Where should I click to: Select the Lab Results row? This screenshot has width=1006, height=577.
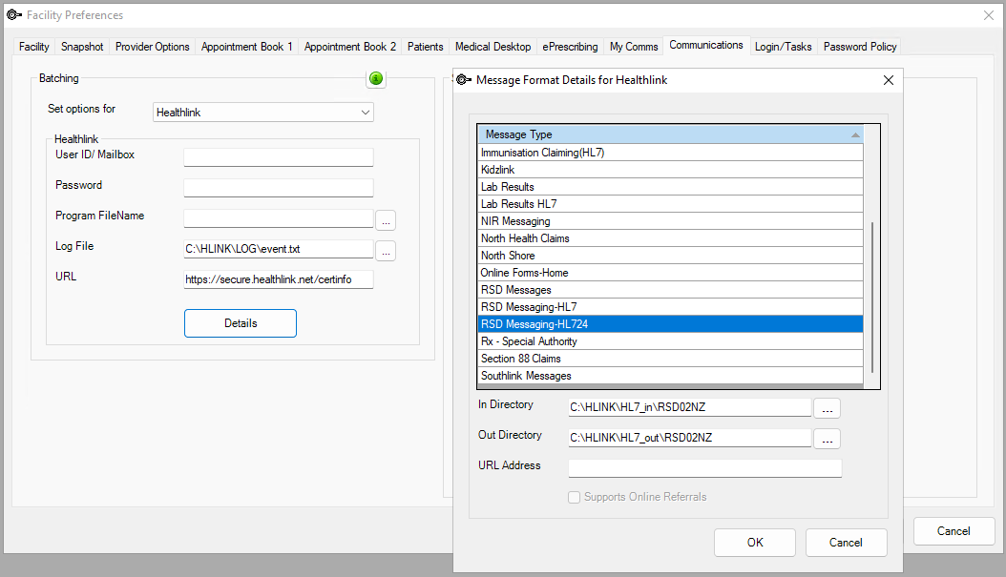tap(670, 187)
